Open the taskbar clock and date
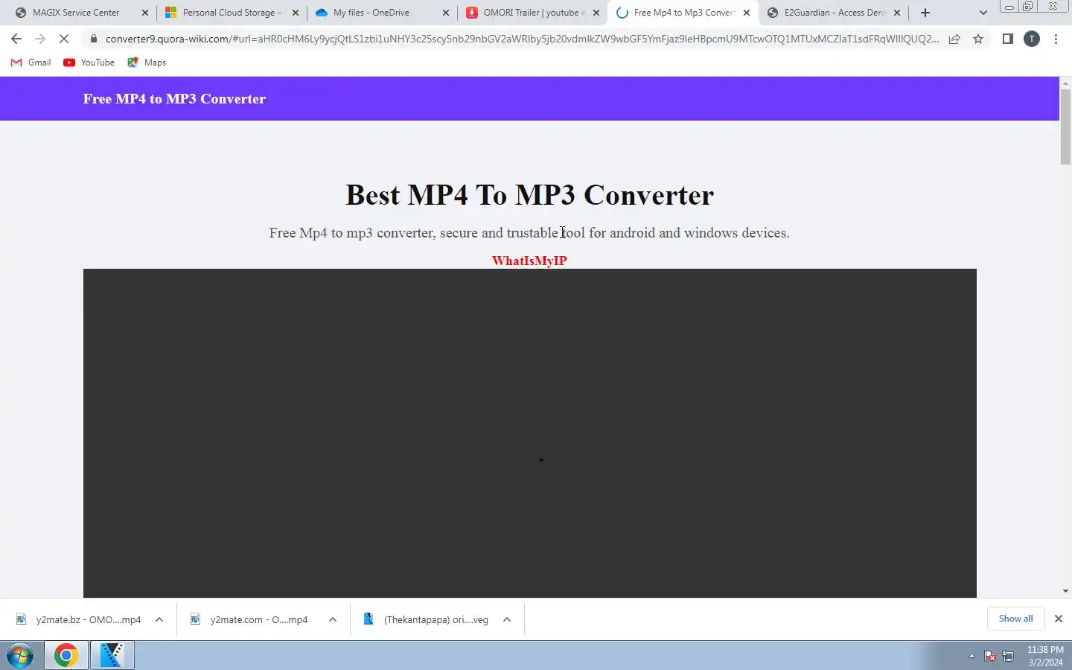 (x=1045, y=656)
